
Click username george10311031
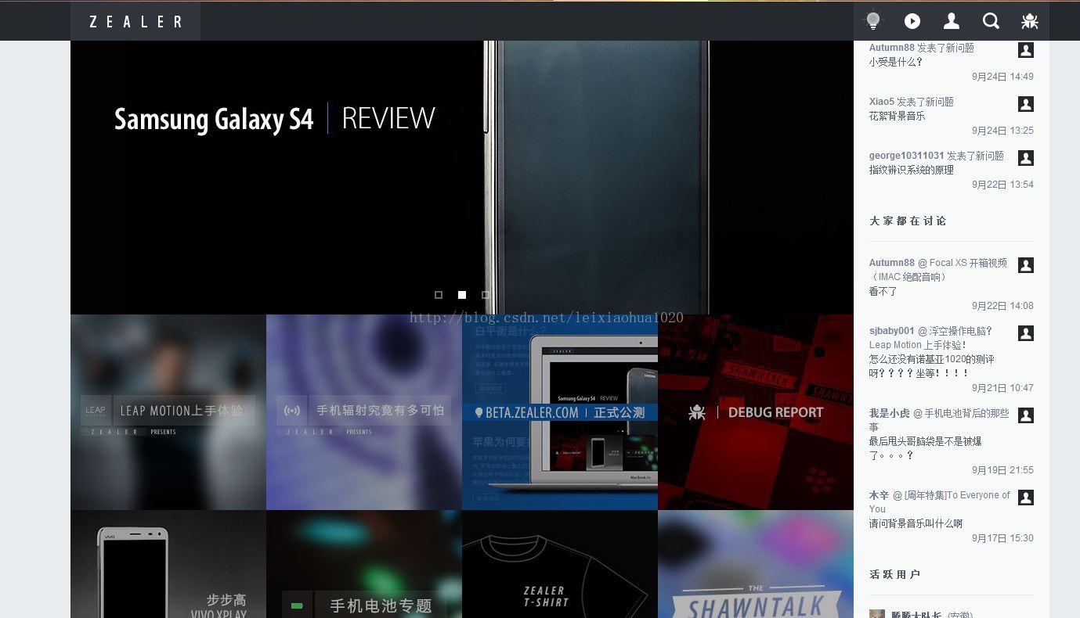click(907, 156)
